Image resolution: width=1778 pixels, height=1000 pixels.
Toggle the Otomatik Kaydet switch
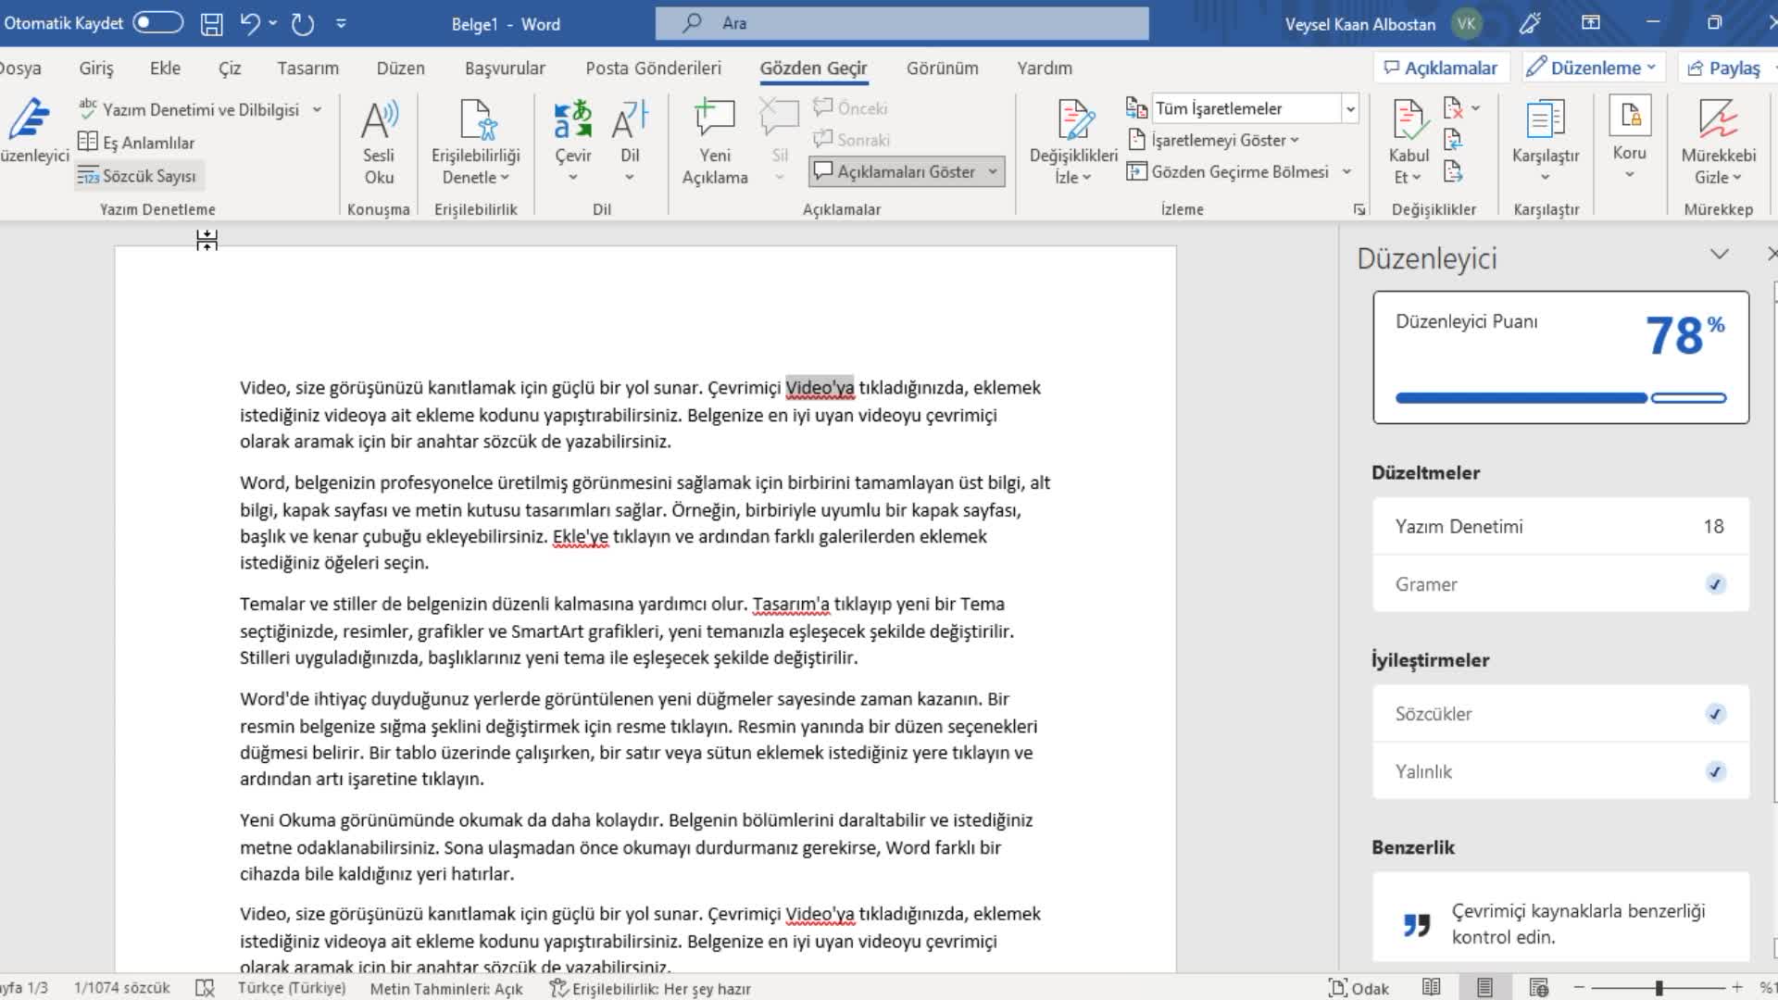coord(157,23)
